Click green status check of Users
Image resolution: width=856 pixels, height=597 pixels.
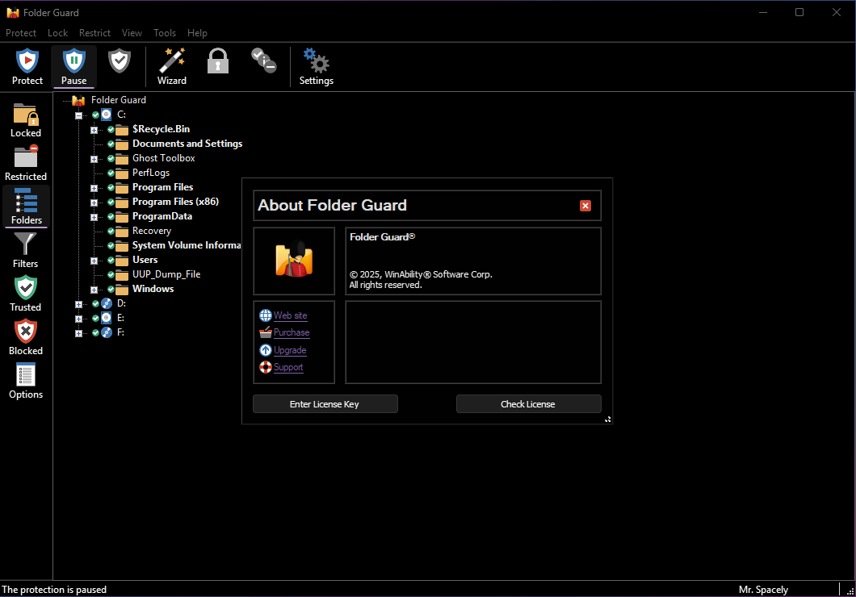pyautogui.click(x=111, y=260)
